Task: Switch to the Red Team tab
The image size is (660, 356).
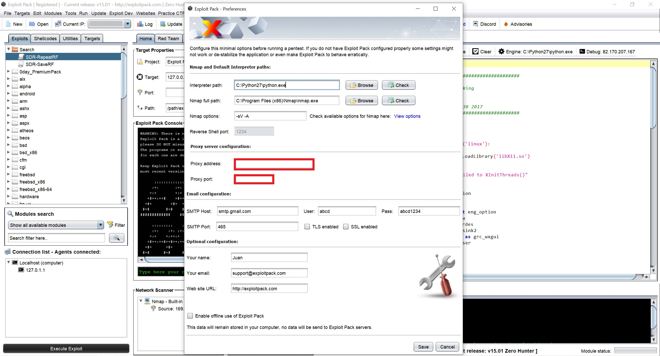Action: [x=168, y=38]
